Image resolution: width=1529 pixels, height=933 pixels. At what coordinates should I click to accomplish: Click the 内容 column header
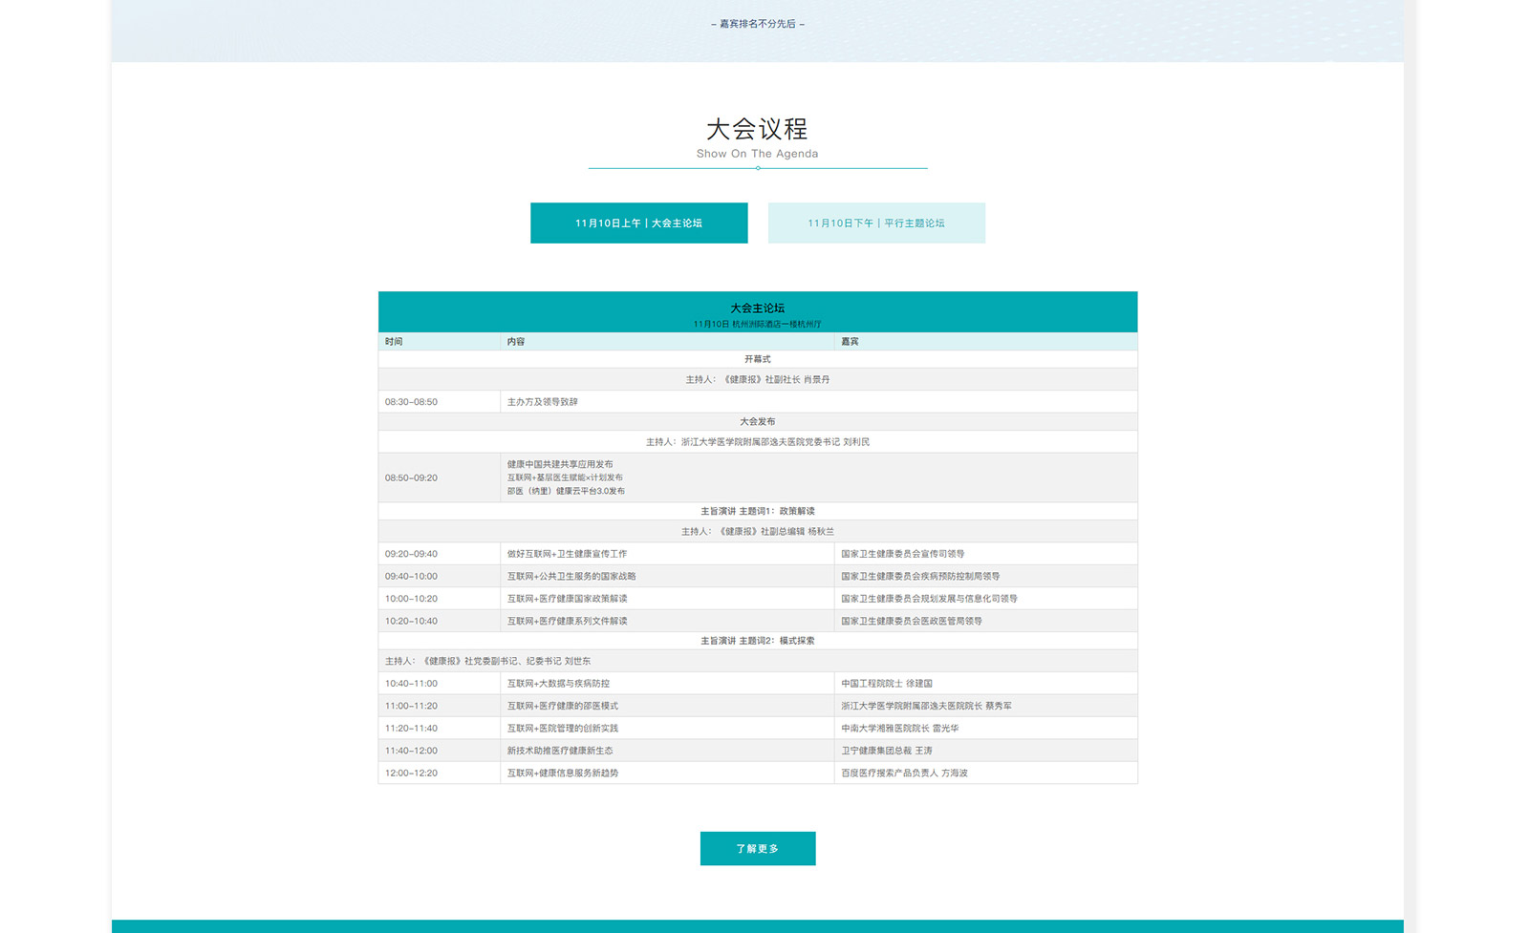point(516,341)
